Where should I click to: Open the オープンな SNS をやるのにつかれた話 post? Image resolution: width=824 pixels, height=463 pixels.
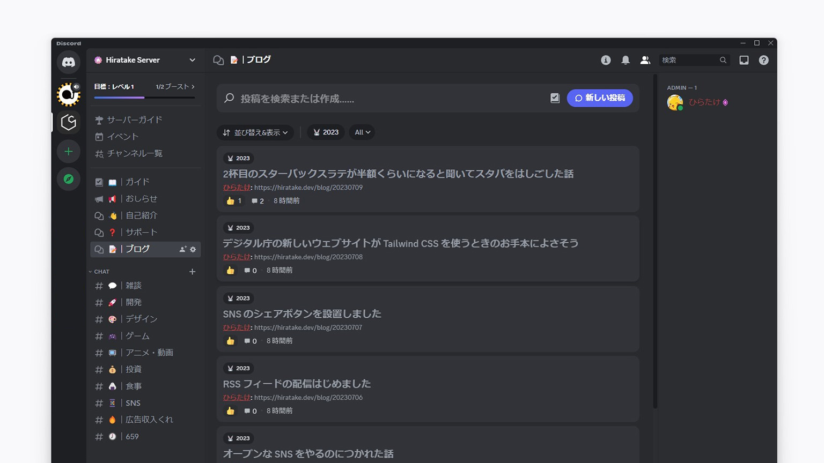[308, 454]
